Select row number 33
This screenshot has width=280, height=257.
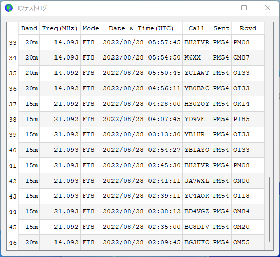13,43
